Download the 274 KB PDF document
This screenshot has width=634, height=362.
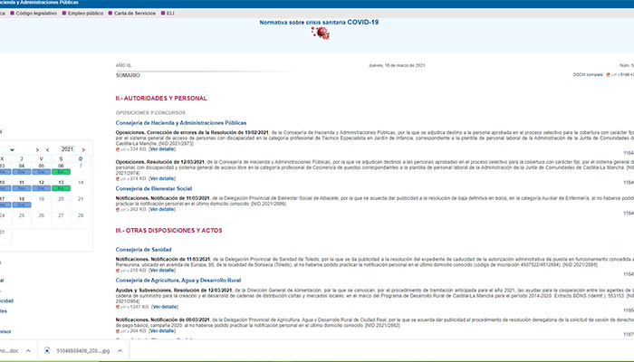pos(119,178)
